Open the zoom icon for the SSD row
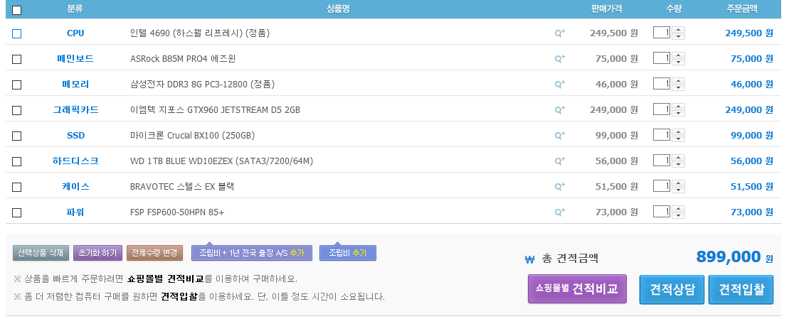Screen dimensions: 789x319 [559, 135]
